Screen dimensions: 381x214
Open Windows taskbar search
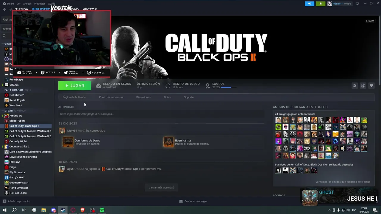pos(14,210)
